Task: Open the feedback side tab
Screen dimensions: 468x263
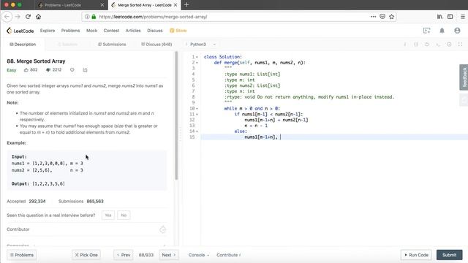Action: tap(464, 77)
